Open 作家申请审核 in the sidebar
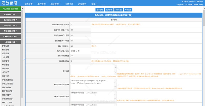Viewport: 205px width, 106px height. [x=7, y=80]
